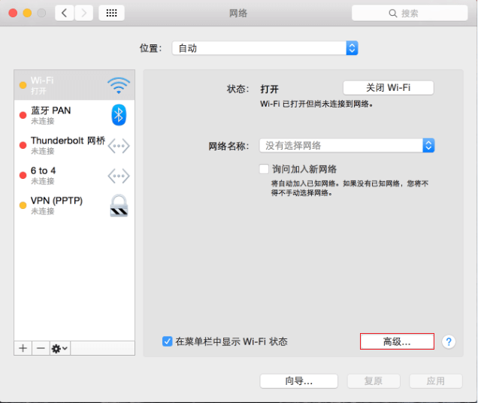Open the 高级 advanced settings
The image size is (478, 403).
(x=397, y=341)
